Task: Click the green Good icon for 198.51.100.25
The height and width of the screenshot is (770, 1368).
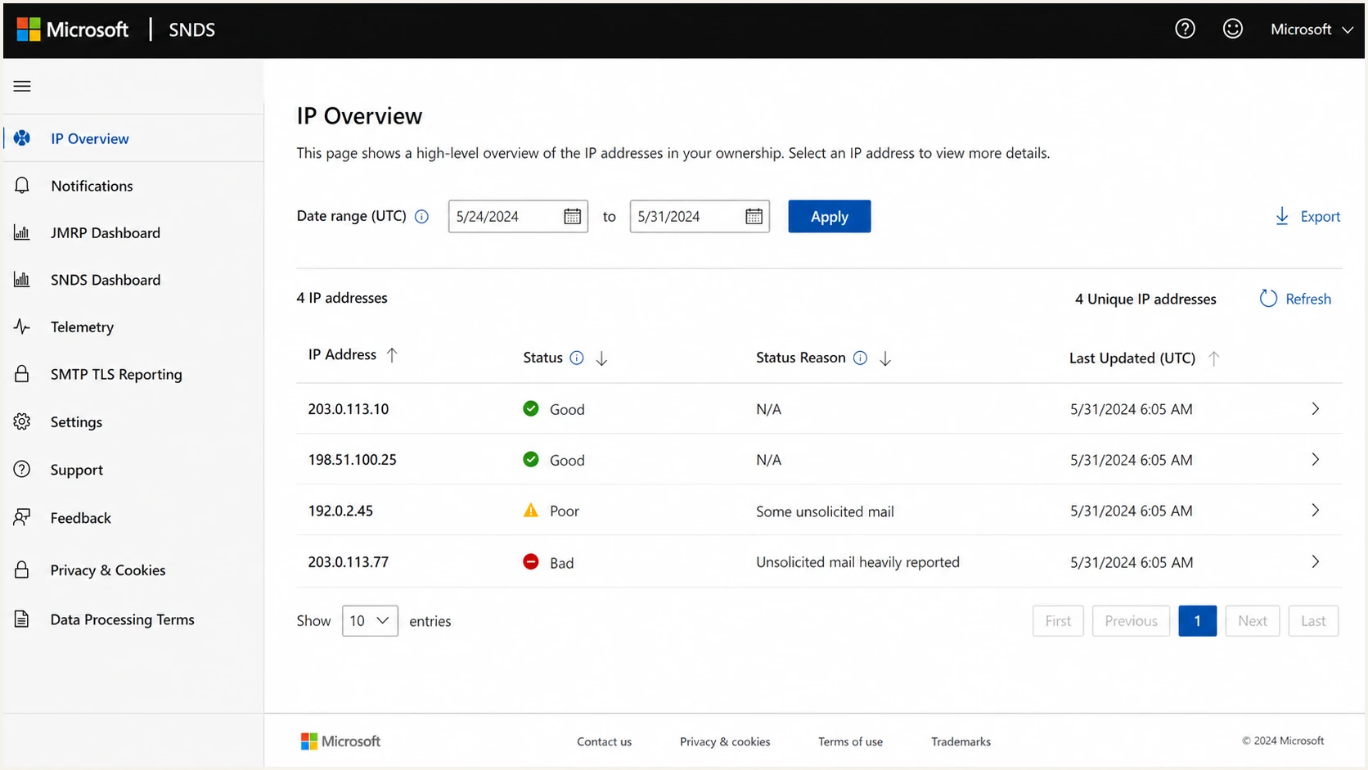Action: tap(531, 459)
